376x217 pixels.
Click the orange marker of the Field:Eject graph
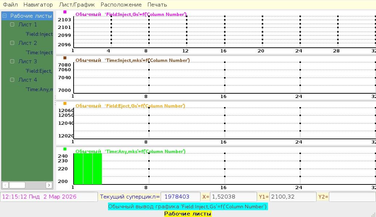[65, 103]
